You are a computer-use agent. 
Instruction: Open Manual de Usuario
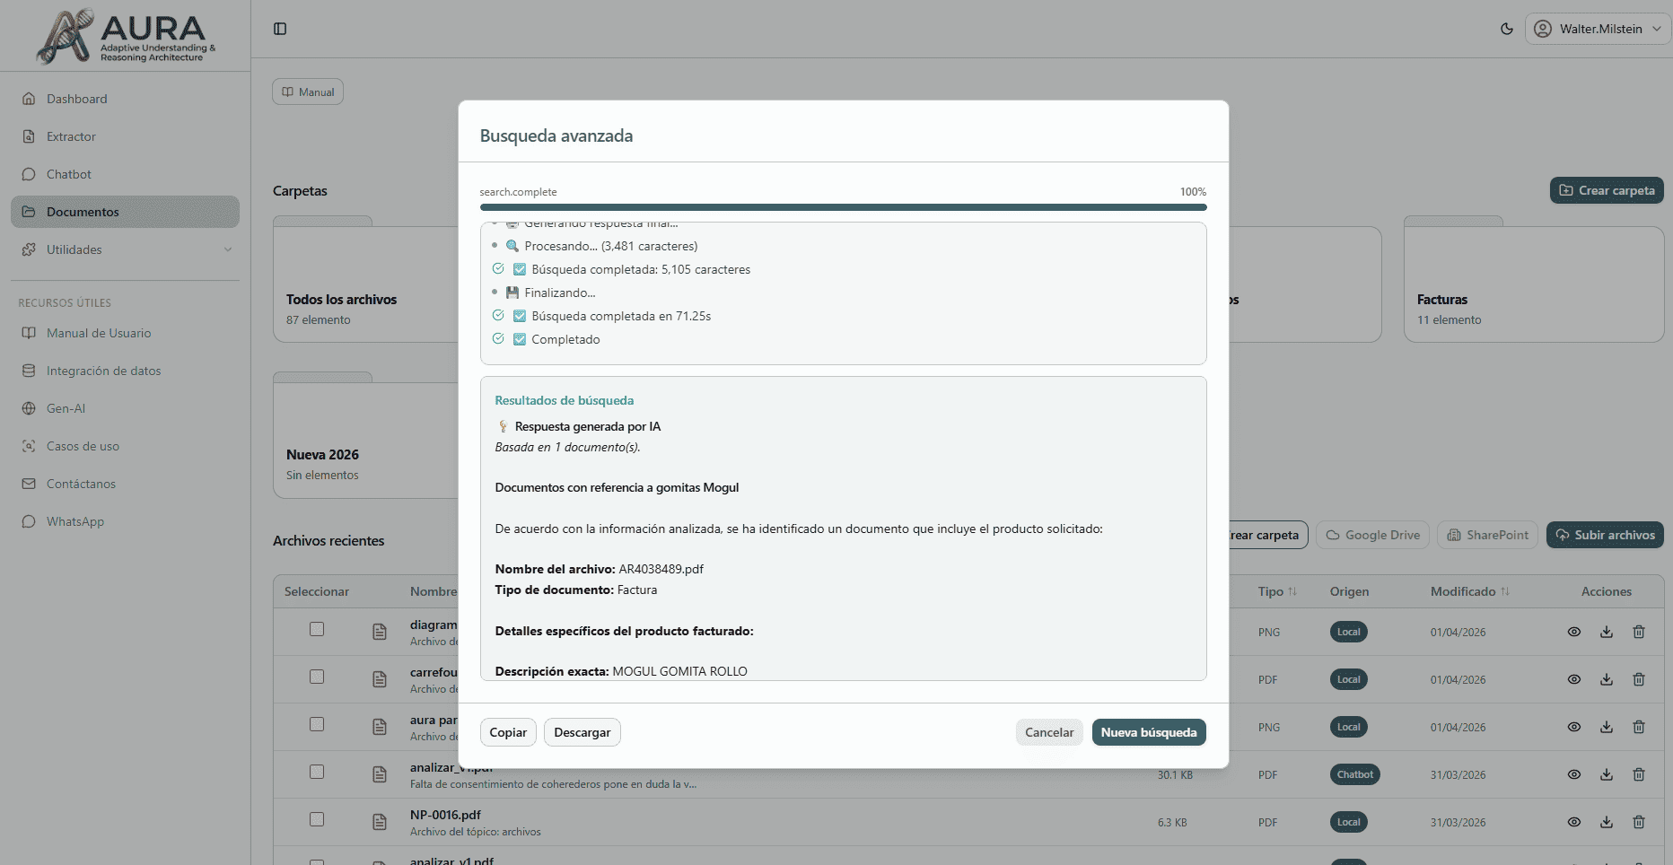tap(99, 333)
